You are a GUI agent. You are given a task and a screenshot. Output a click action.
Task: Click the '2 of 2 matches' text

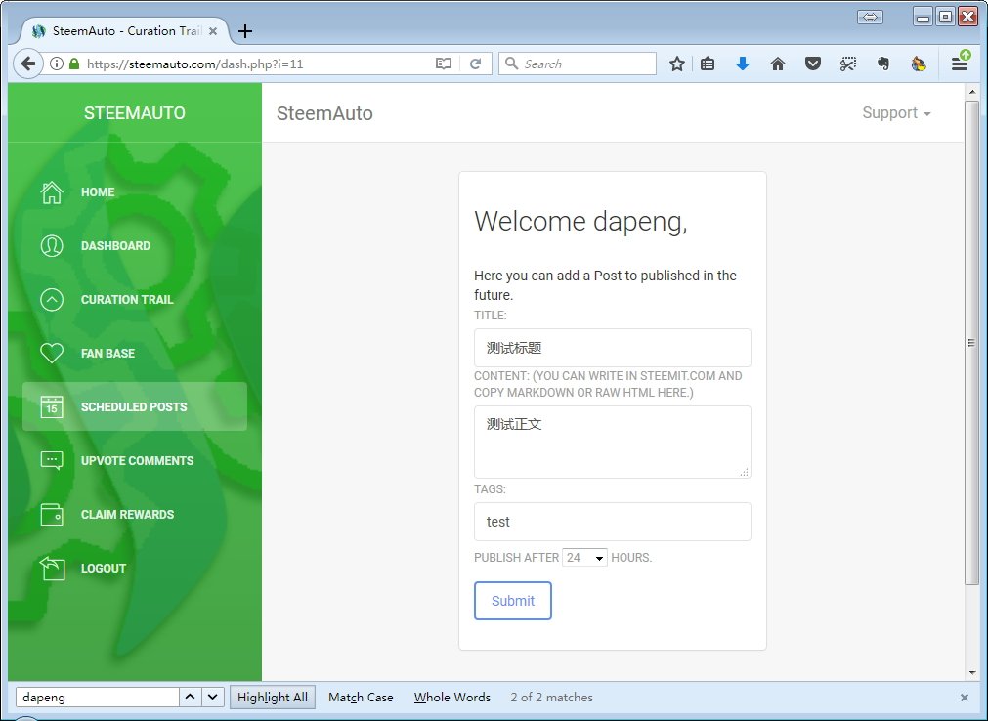[551, 698]
